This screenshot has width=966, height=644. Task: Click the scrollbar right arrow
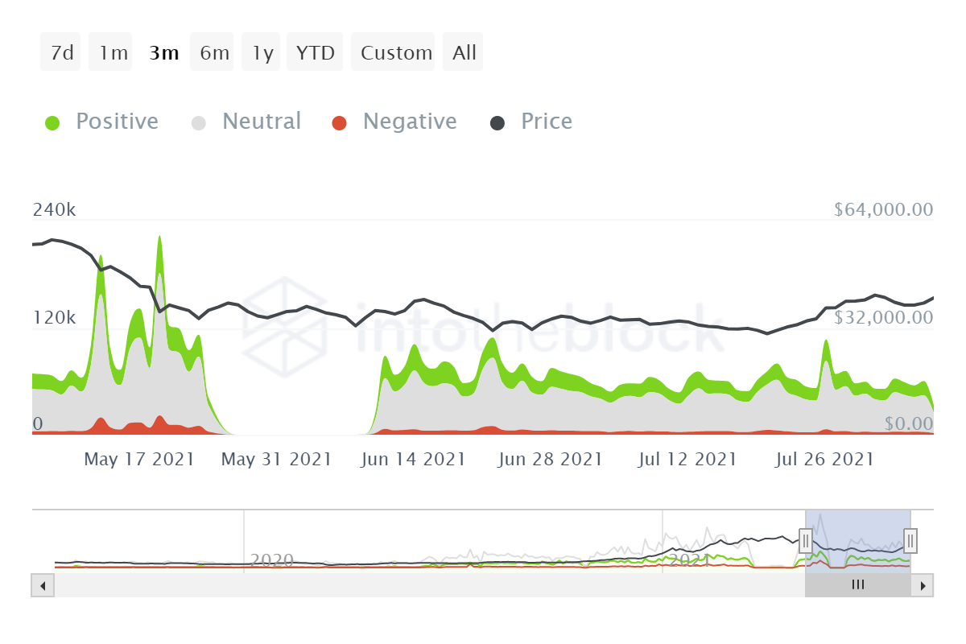click(925, 585)
